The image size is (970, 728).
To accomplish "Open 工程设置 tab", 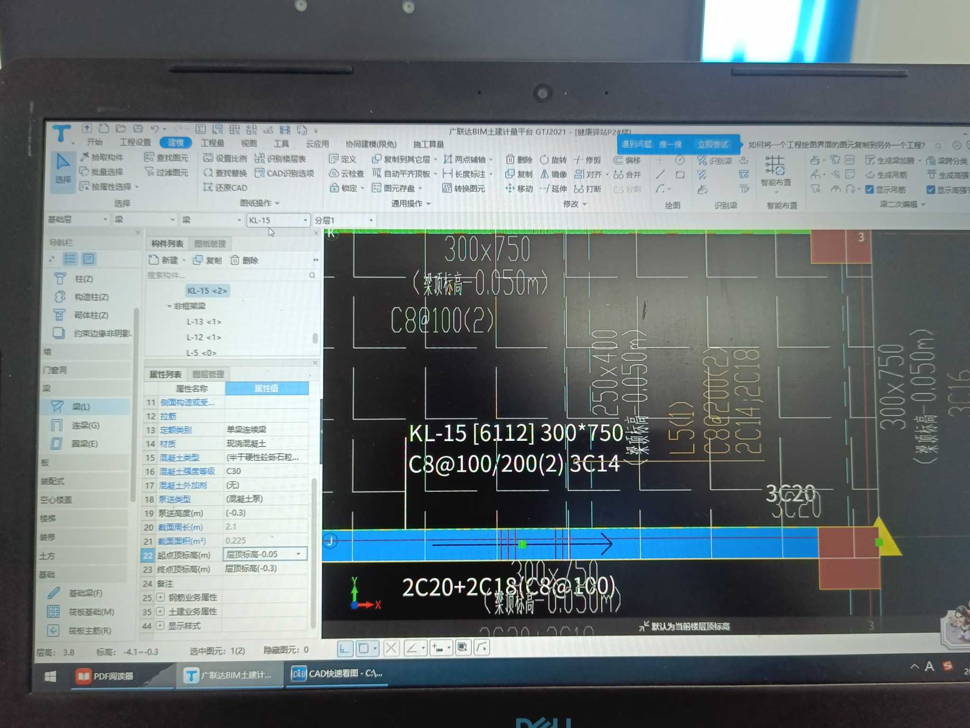I will point(135,143).
